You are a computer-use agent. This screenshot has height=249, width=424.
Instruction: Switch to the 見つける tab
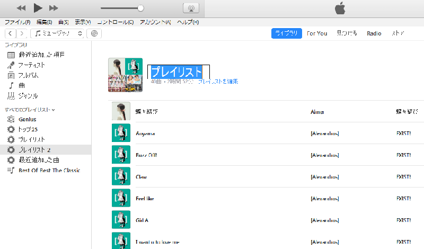[x=347, y=33]
